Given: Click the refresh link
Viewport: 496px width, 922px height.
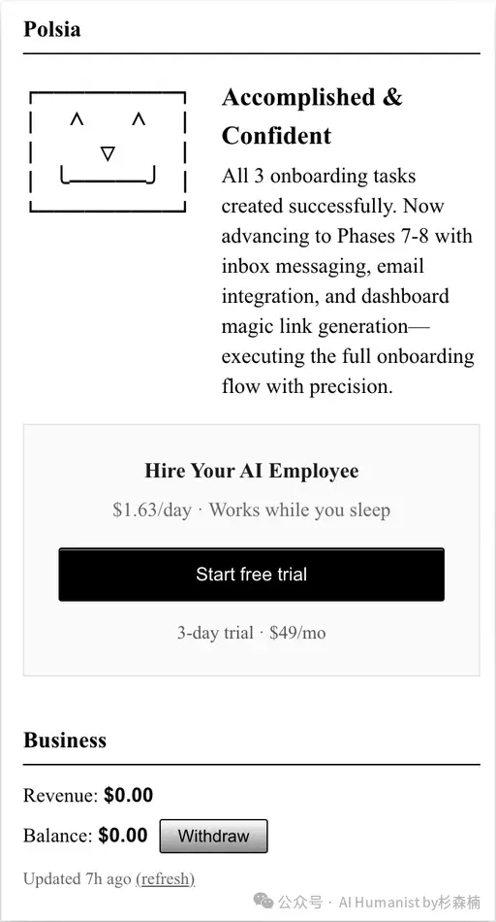Looking at the screenshot, I should 165,879.
